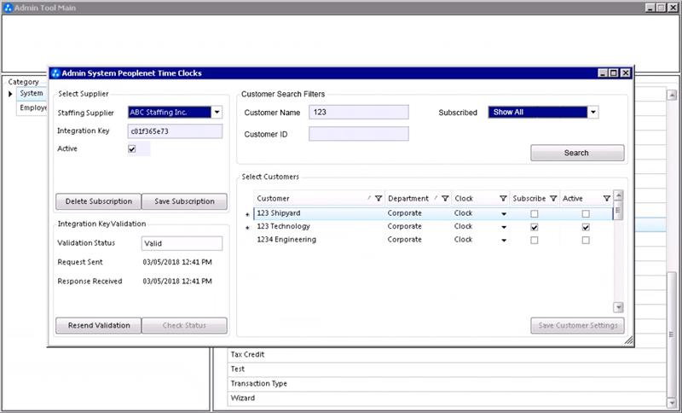Click Save Customer Settings button
This screenshot has width=682, height=413.
pos(577,325)
